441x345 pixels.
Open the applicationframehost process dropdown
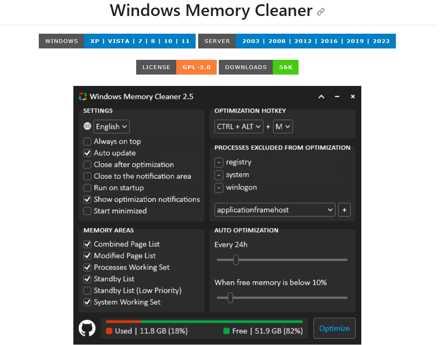[275, 210]
